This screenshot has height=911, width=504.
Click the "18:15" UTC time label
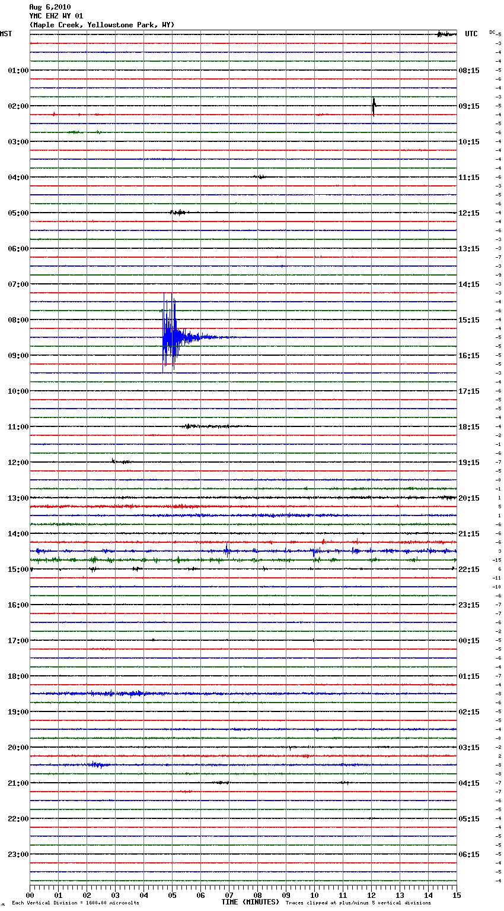point(469,427)
